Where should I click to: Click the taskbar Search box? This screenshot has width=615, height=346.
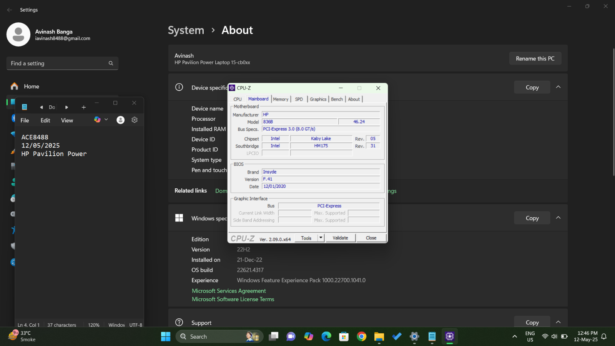(x=219, y=336)
